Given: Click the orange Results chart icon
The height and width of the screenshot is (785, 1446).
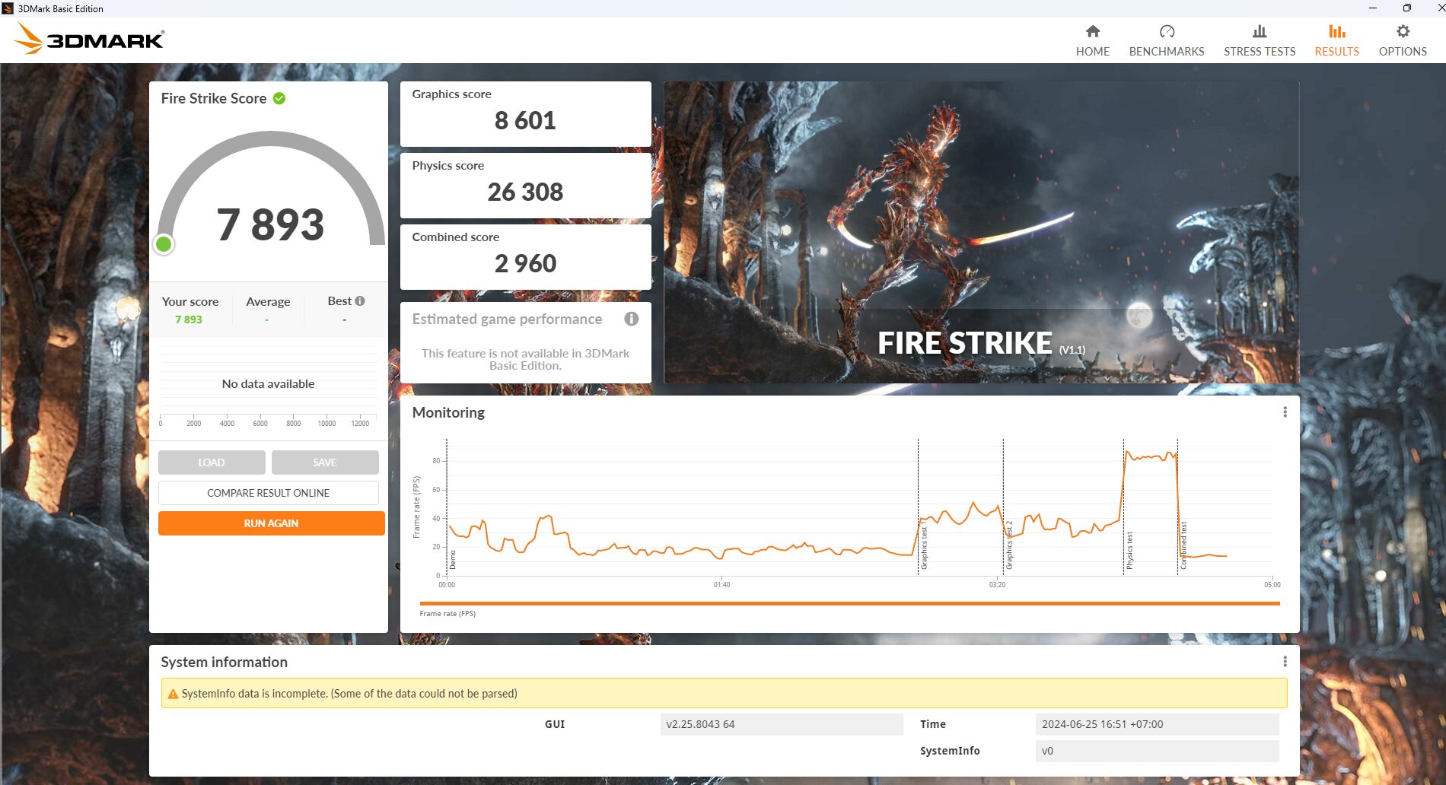Looking at the screenshot, I should coord(1337,31).
